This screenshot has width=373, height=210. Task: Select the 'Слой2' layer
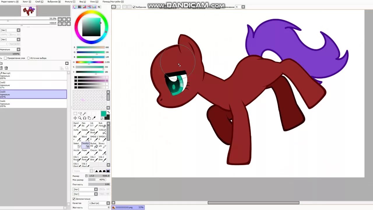(33, 85)
